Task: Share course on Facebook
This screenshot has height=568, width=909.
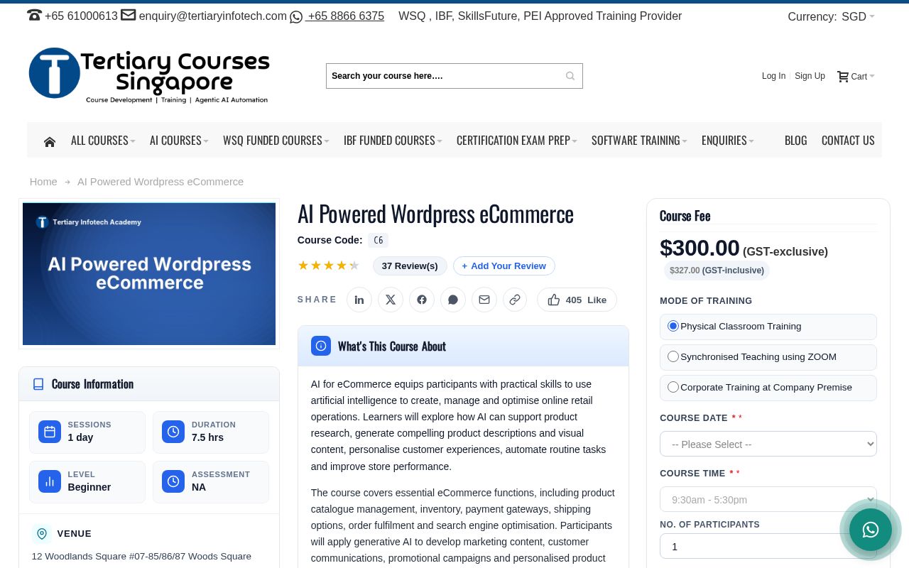Action: pos(422,300)
